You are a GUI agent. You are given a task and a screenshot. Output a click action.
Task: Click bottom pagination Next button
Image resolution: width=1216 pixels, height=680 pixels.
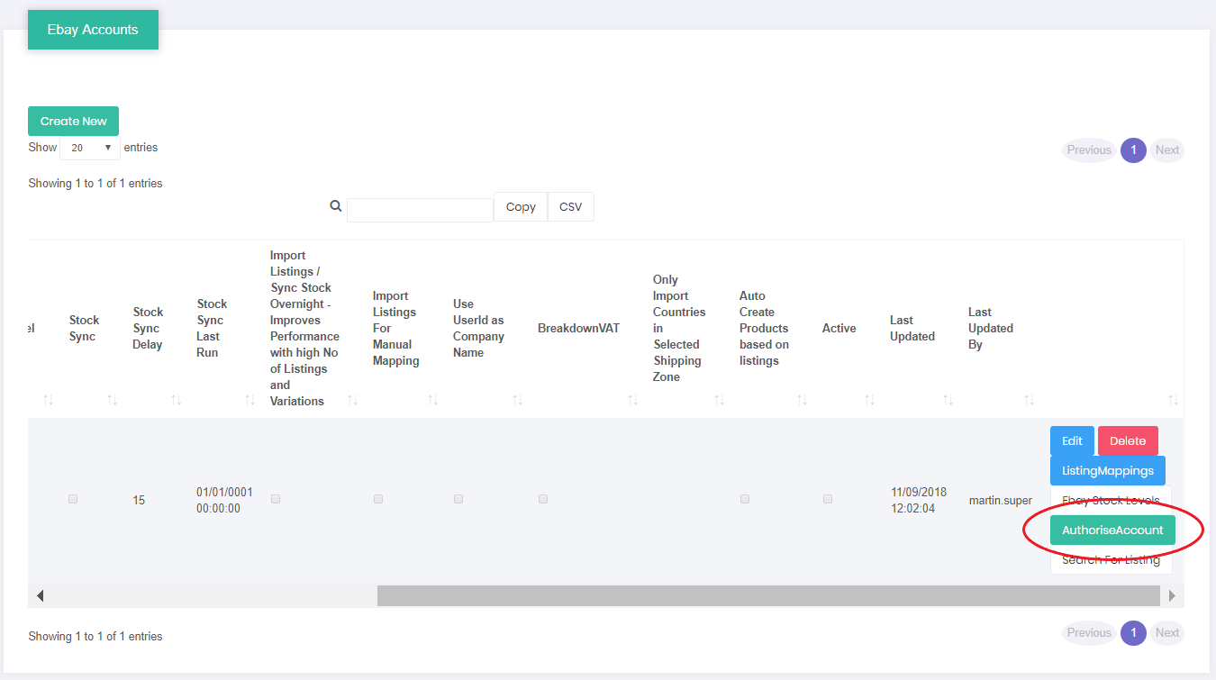pyautogui.click(x=1167, y=633)
